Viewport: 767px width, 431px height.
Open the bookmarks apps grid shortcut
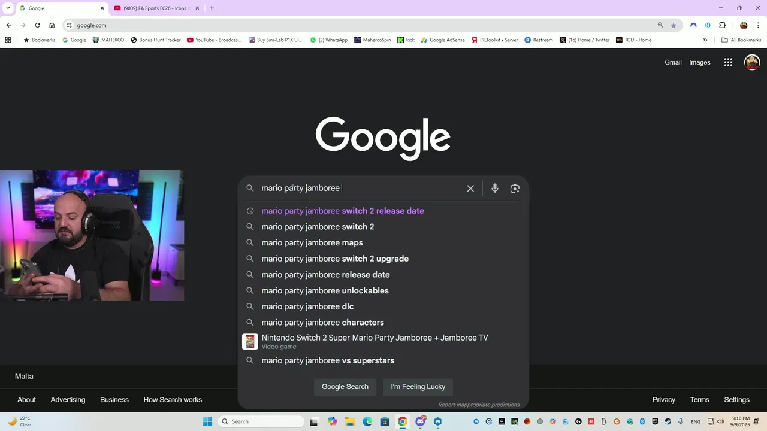coord(8,40)
